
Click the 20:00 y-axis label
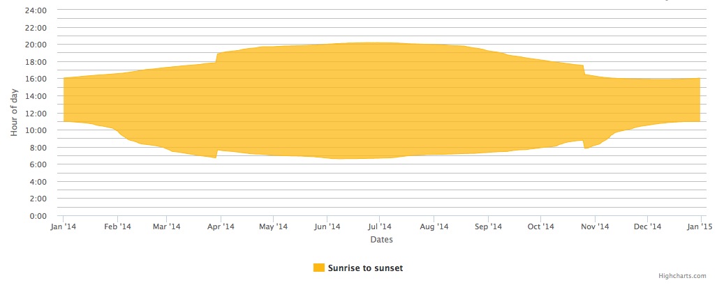point(37,45)
